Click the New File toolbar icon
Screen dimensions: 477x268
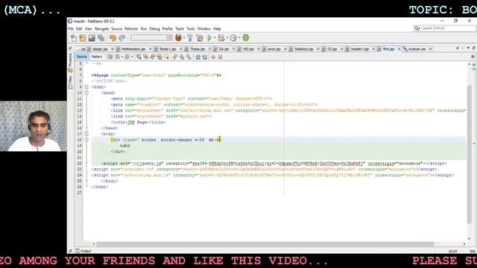(x=74, y=38)
